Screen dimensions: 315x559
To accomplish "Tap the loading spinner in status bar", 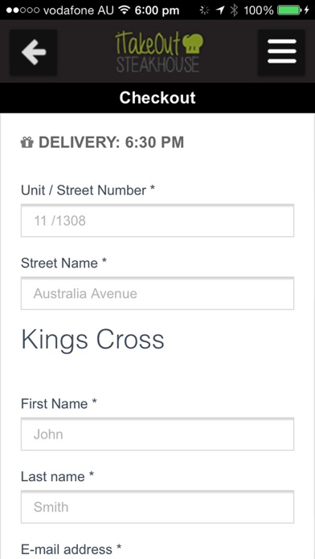I will pos(204,10).
